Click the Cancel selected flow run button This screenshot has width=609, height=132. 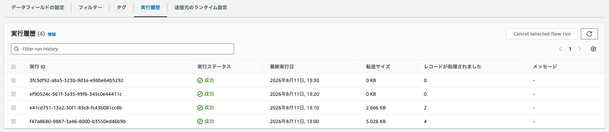[542, 34]
